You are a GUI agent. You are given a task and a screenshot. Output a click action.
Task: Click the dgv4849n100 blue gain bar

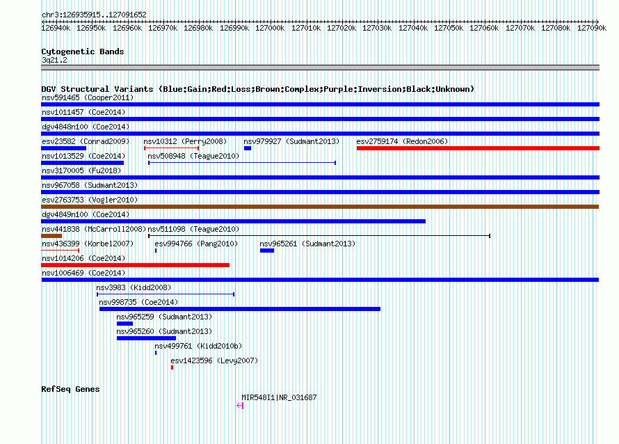pyautogui.click(x=233, y=221)
